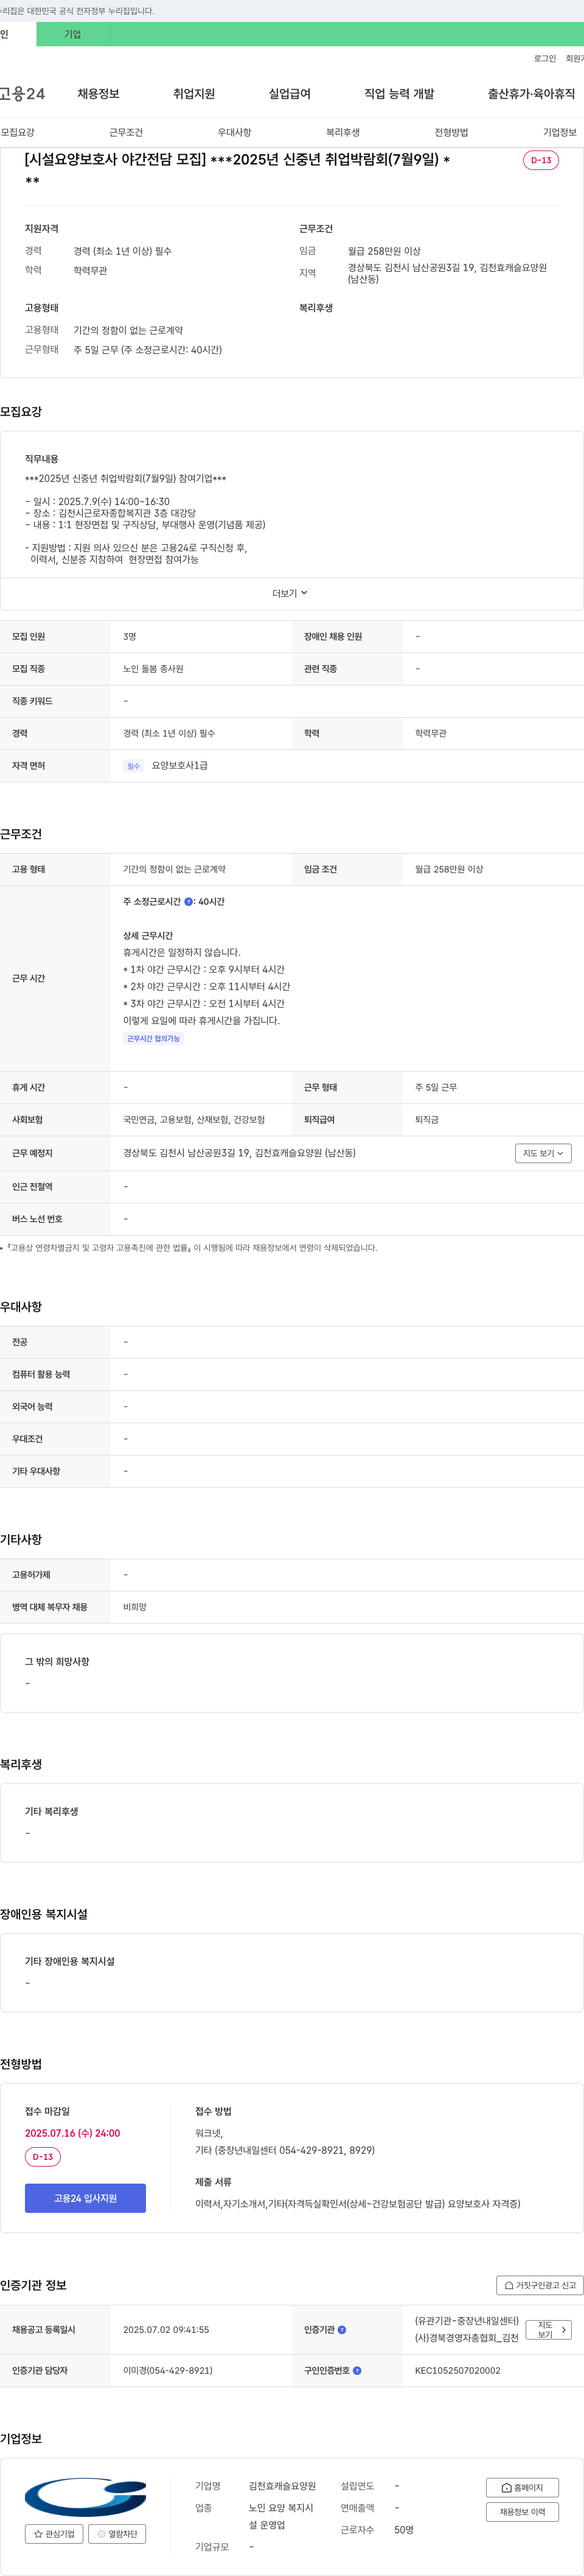
Task: Switch to the 기업 tab
Action: point(73,34)
